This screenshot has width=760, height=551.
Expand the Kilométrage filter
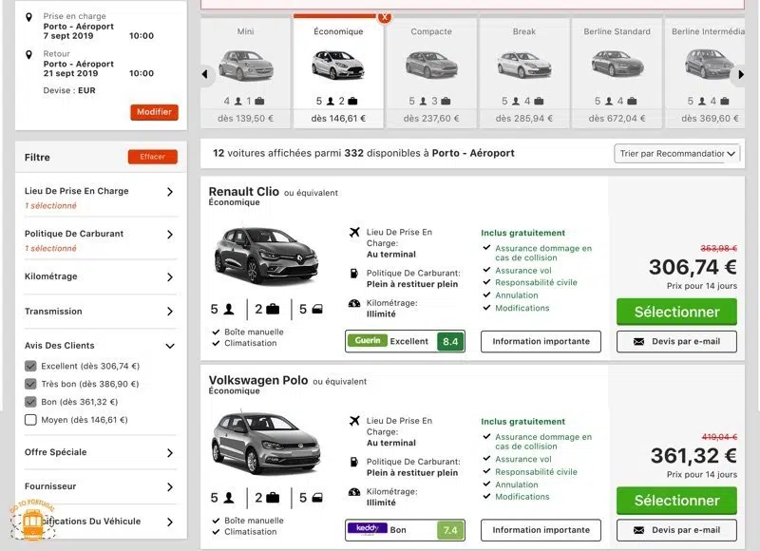(170, 277)
